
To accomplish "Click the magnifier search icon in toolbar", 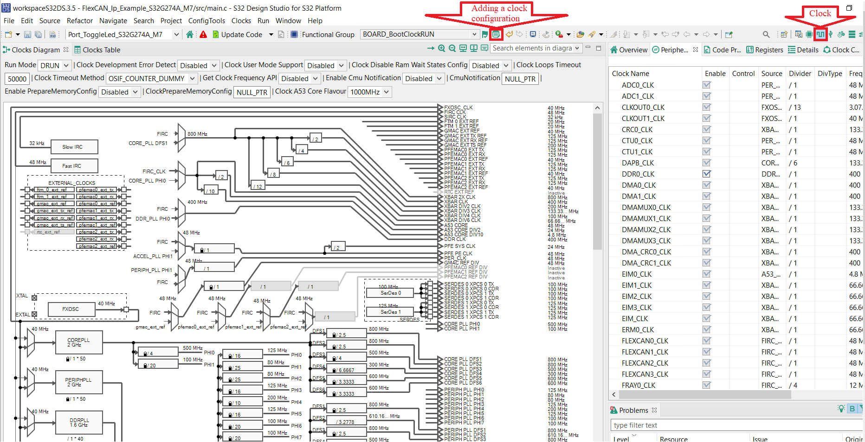I will (766, 34).
